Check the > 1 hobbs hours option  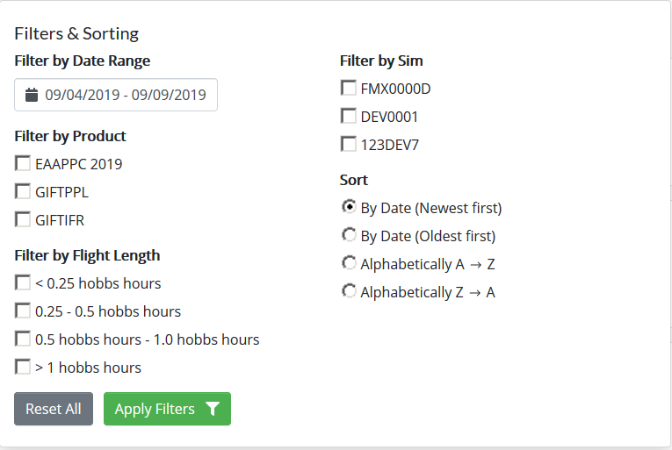23,367
